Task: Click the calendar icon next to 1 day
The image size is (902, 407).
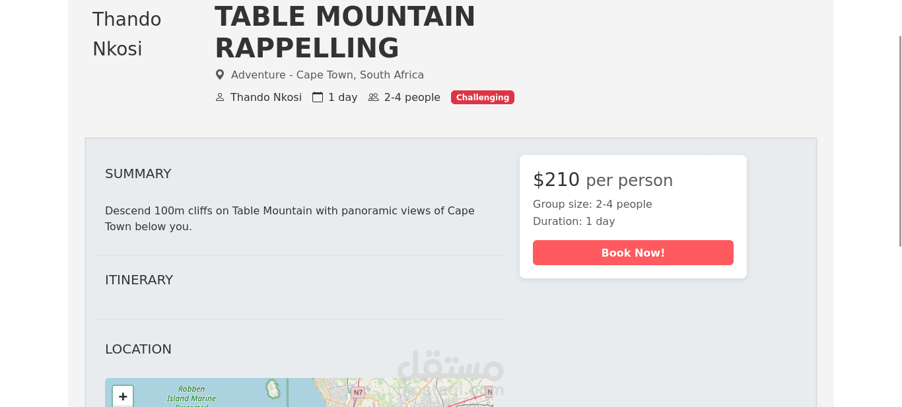Action: [318, 98]
